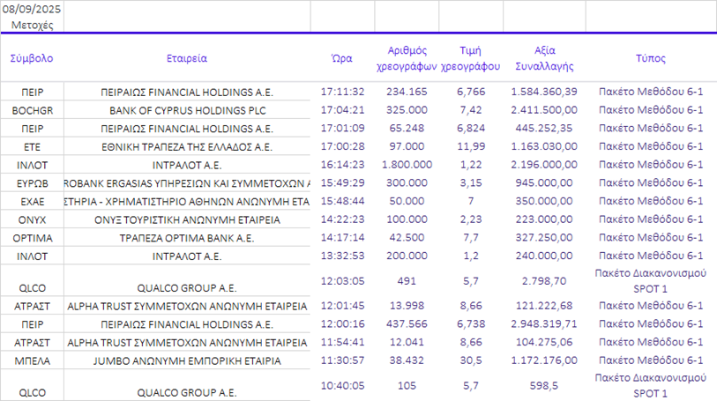The height and width of the screenshot is (401, 717).
Task: Select the OPTIMA symbol cell
Action: coord(32,239)
